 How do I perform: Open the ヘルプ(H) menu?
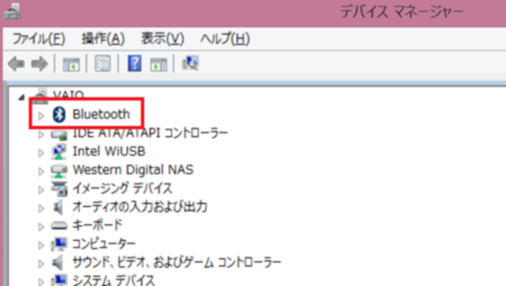tap(225, 39)
